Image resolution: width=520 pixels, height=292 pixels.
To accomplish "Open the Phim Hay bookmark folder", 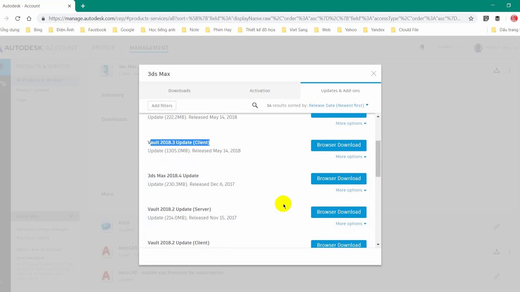I will tap(218, 30).
